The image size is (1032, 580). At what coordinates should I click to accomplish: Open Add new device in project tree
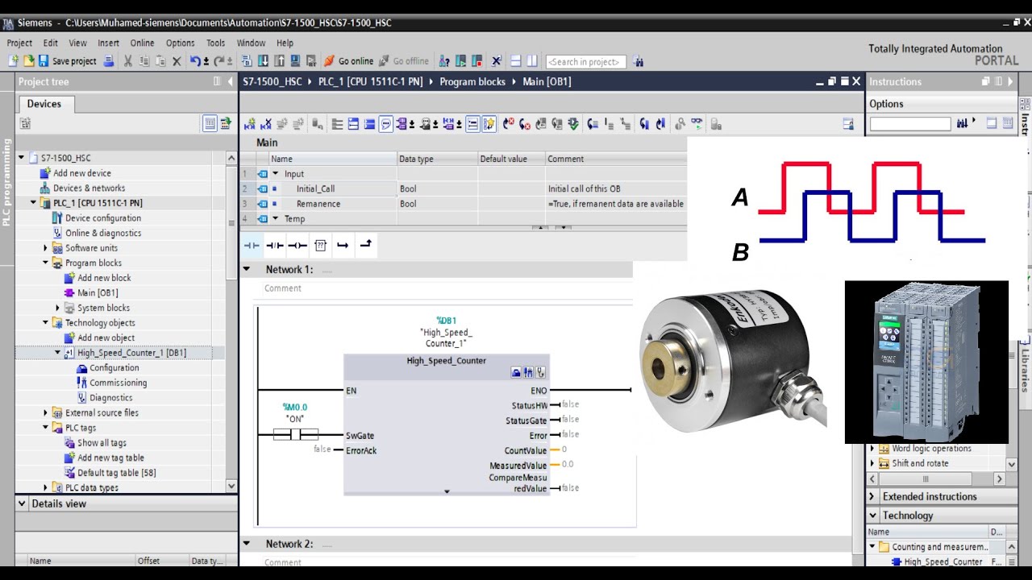click(82, 173)
